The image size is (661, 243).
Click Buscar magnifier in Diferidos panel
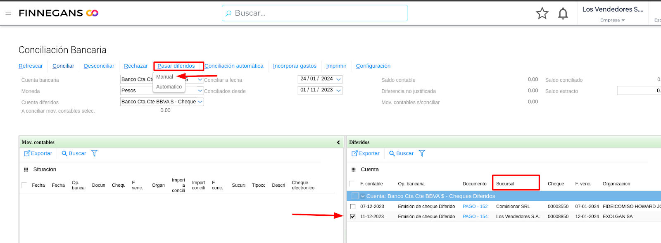(x=392, y=153)
